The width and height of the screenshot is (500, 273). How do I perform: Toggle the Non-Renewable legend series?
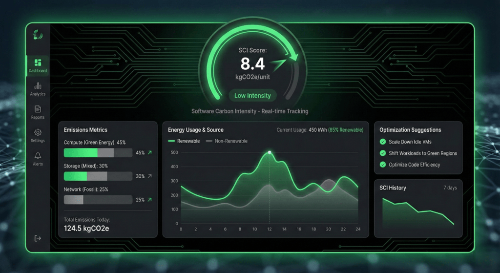click(227, 141)
